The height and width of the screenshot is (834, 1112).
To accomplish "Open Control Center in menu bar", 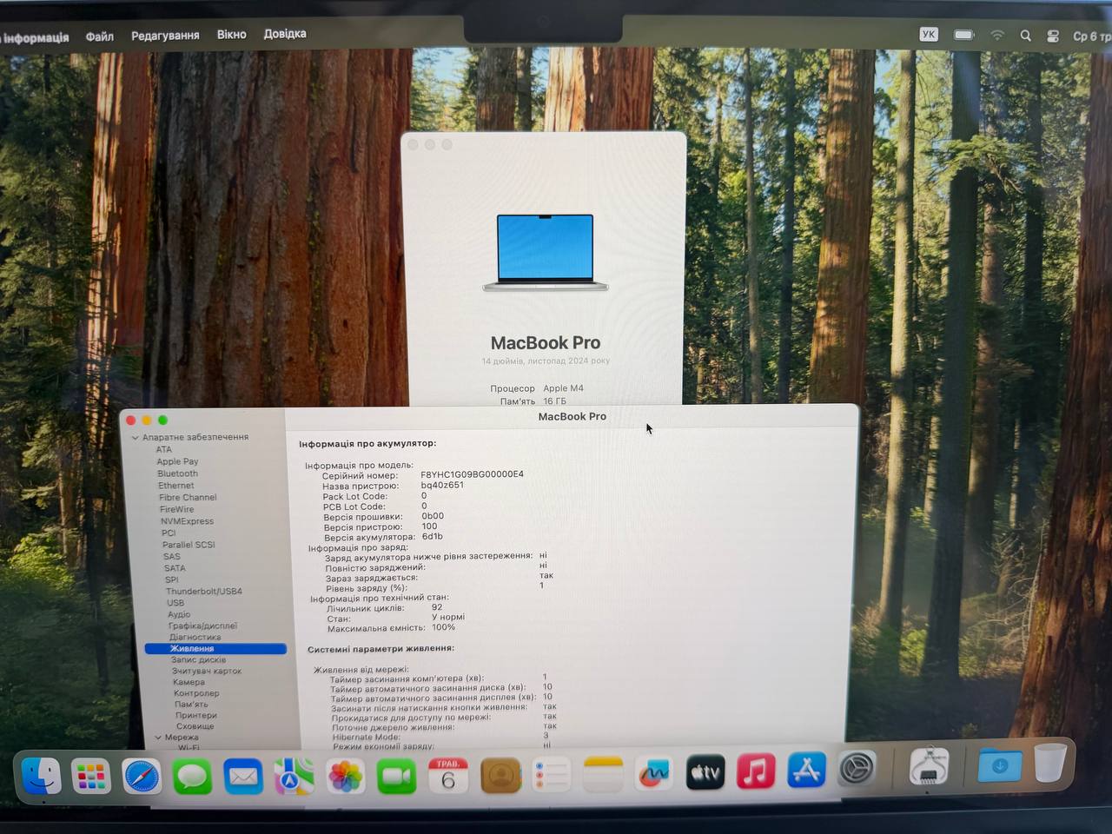I will click(1052, 36).
